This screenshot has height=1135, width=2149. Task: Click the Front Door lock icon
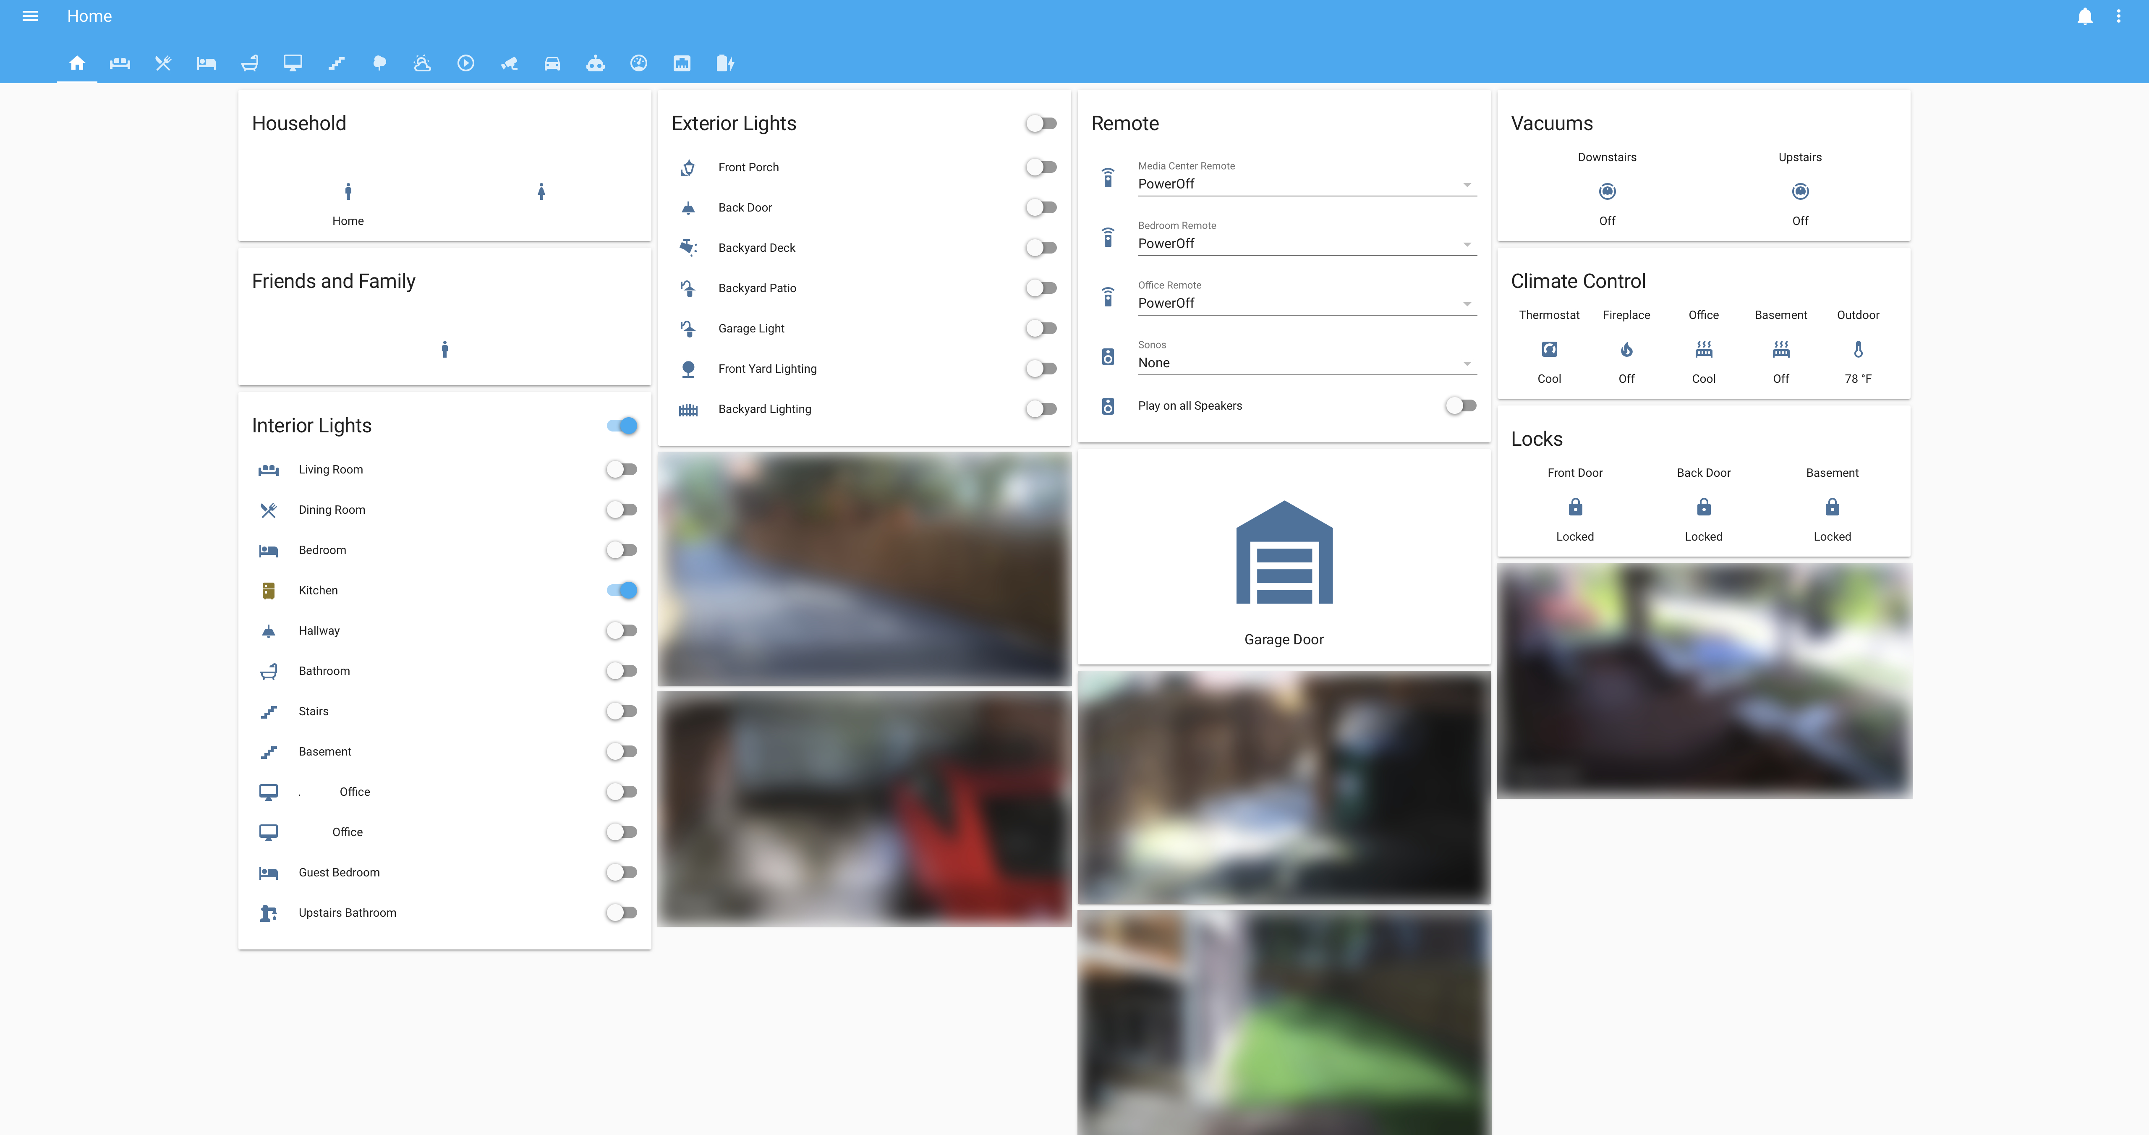click(x=1574, y=507)
